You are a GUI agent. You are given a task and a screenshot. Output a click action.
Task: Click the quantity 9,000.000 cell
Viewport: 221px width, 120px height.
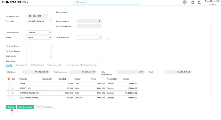[66, 93]
